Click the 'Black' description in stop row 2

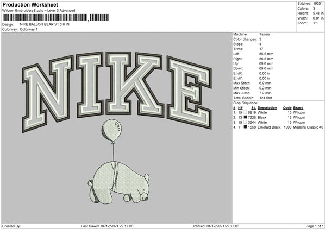click(x=262, y=117)
